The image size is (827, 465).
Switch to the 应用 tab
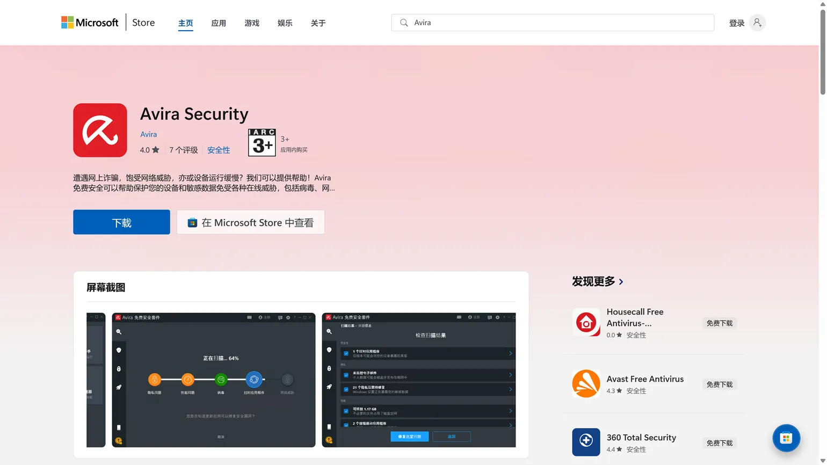pos(219,23)
